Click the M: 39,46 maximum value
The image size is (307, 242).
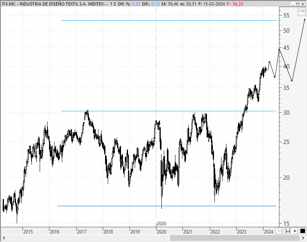[x=170, y=4]
